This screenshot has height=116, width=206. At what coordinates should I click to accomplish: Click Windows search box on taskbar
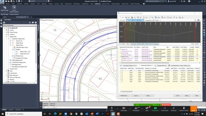pos(23,114)
